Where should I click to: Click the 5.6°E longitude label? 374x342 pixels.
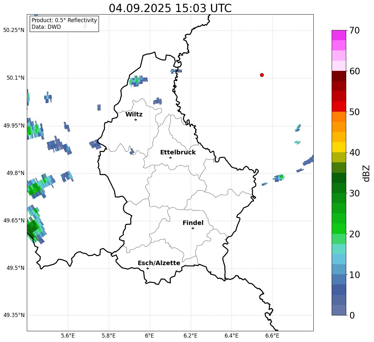click(x=68, y=336)
